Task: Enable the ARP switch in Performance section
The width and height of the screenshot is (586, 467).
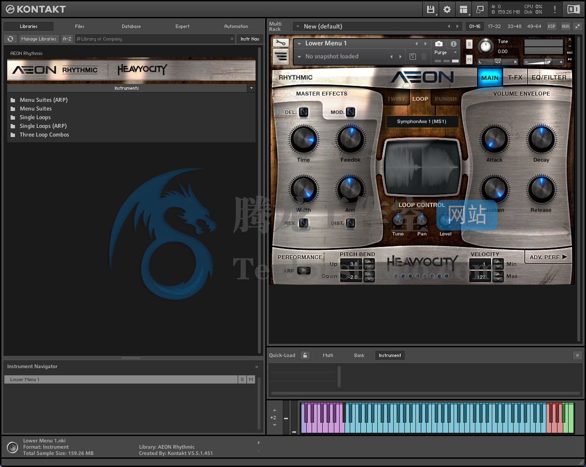Action: point(304,271)
